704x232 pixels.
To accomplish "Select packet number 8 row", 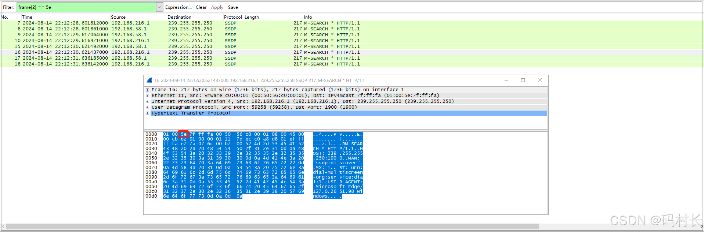I will click(352, 29).
